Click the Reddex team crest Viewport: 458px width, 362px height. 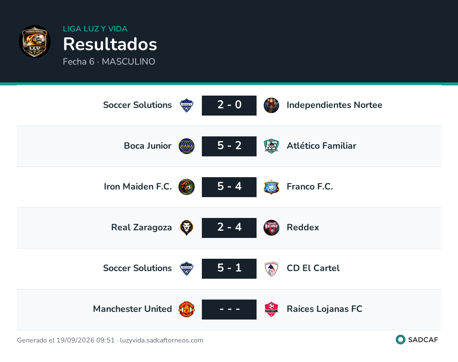coord(271,228)
